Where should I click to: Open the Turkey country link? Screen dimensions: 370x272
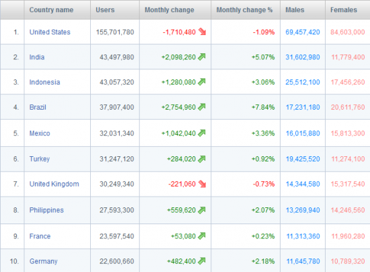pos(40,159)
